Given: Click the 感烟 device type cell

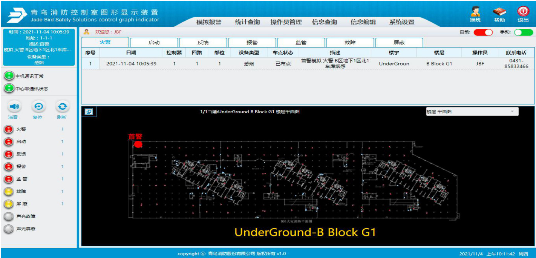Looking at the screenshot, I should point(249,63).
